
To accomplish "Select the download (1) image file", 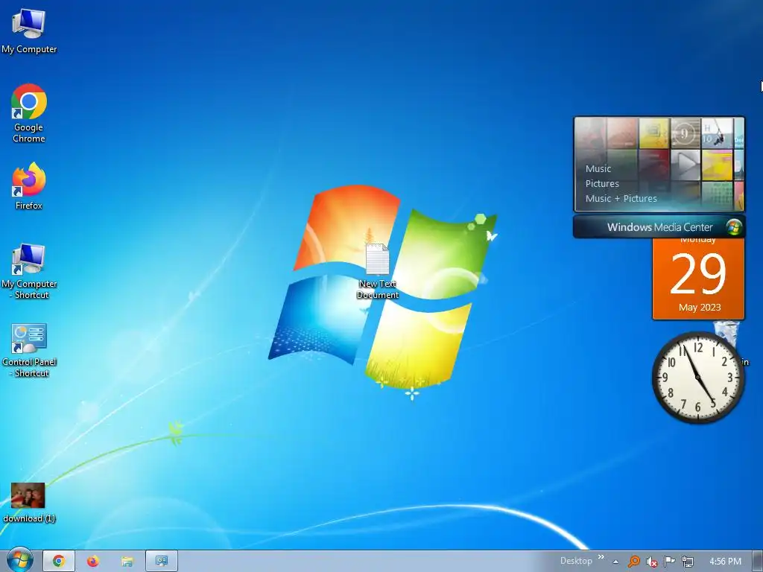I will tap(29, 503).
